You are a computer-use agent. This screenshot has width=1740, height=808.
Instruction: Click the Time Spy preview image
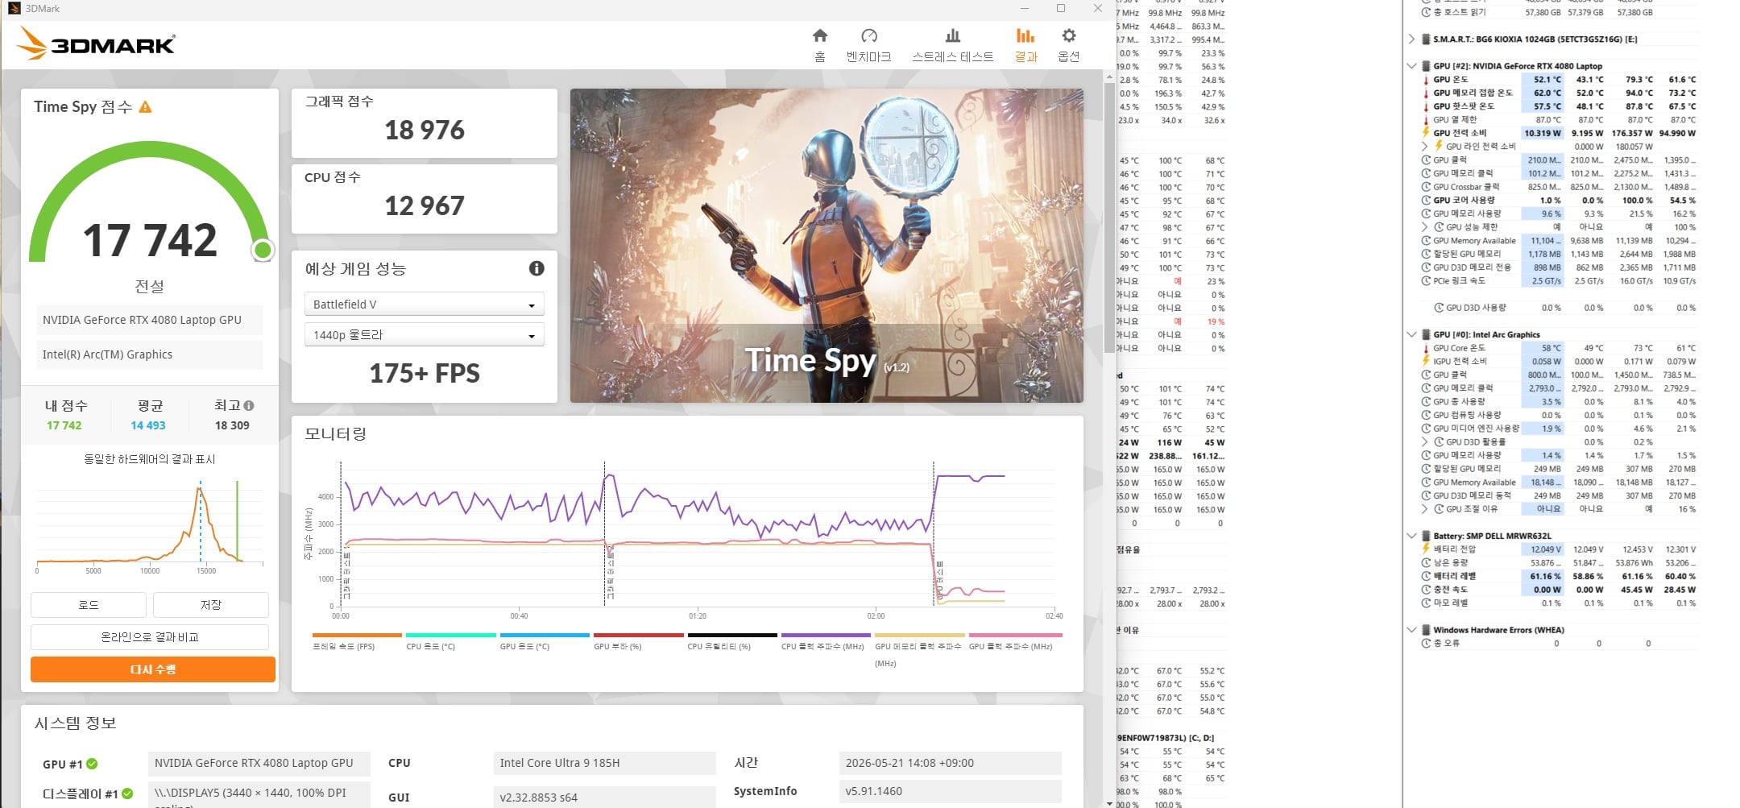[x=826, y=246]
